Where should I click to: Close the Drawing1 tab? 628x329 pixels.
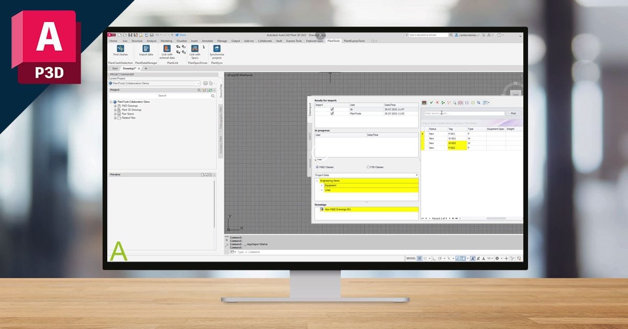pos(139,68)
